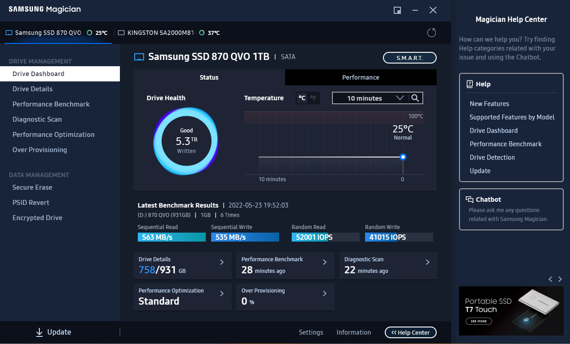The image size is (570, 344).
Task: Switch to the Performance tab
Action: (x=361, y=77)
